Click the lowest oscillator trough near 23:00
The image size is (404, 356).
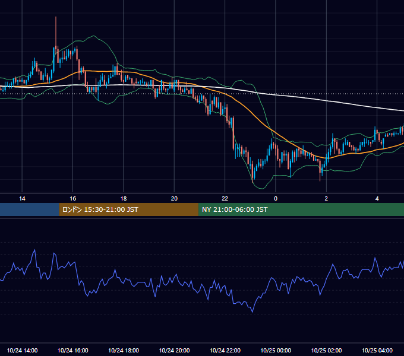tap(252, 312)
